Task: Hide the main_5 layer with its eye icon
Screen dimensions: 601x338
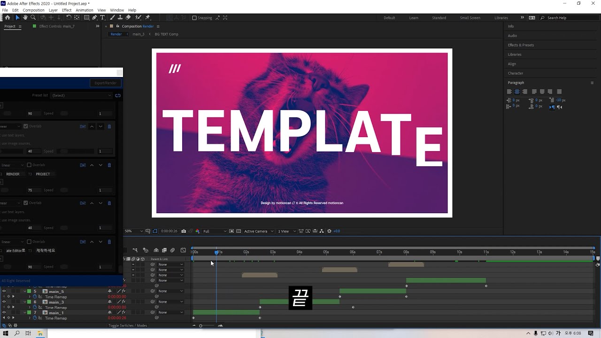Action: (4, 292)
